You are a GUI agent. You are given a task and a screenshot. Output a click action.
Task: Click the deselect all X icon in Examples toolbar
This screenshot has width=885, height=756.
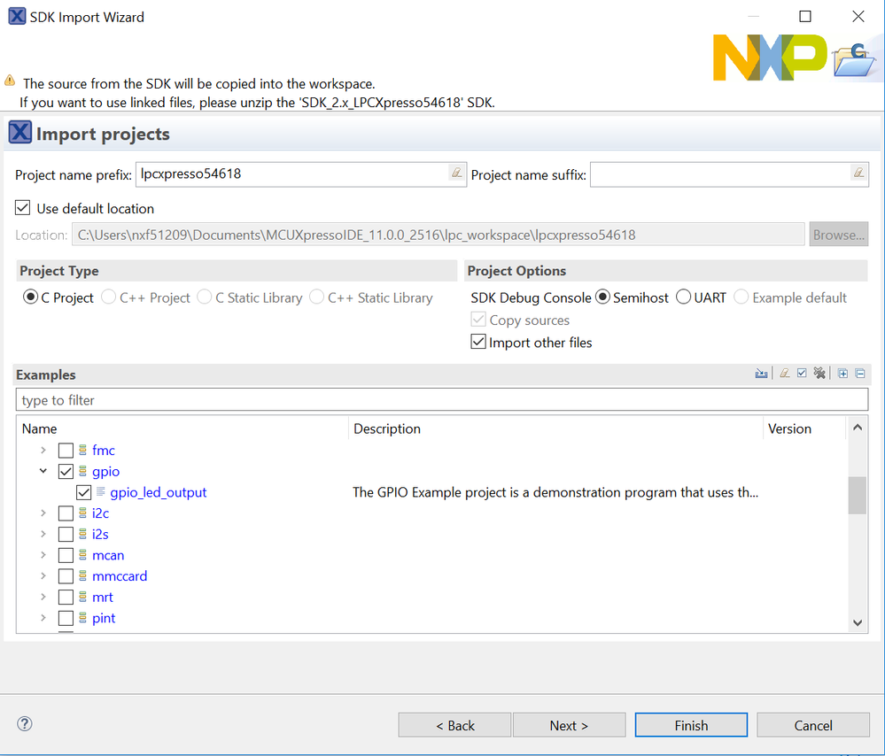tap(819, 374)
